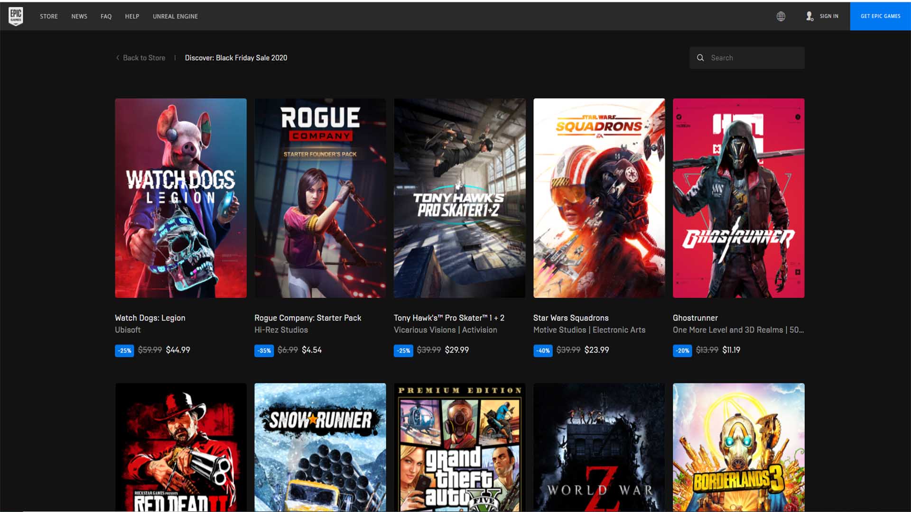Click the $4.54 sale price
The width and height of the screenshot is (911, 512).
point(312,350)
